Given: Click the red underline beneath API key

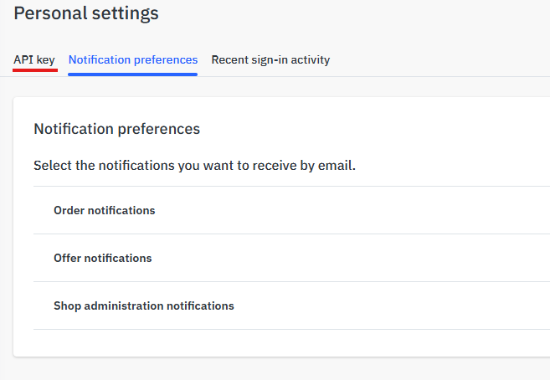Looking at the screenshot, I should point(35,71).
